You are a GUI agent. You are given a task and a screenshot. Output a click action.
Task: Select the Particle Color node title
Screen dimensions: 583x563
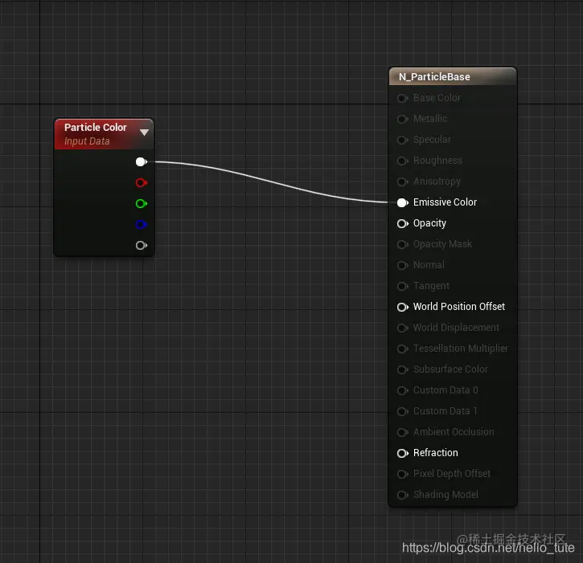(96, 128)
